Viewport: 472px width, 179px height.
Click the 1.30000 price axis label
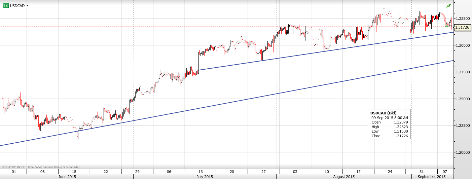(463, 45)
